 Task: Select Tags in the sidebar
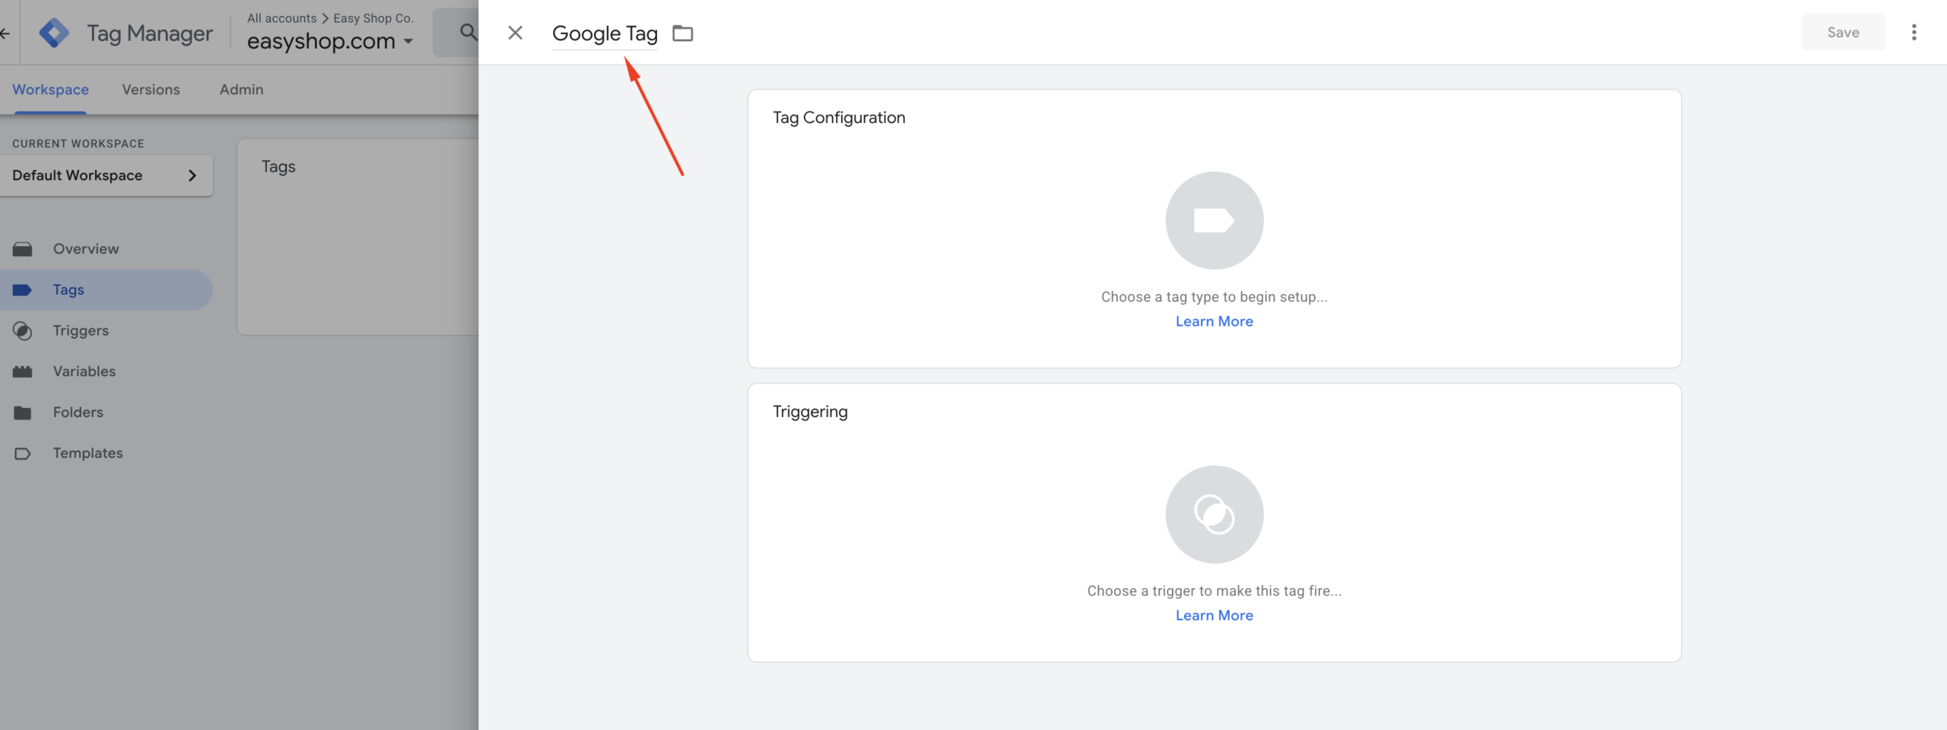click(106, 289)
